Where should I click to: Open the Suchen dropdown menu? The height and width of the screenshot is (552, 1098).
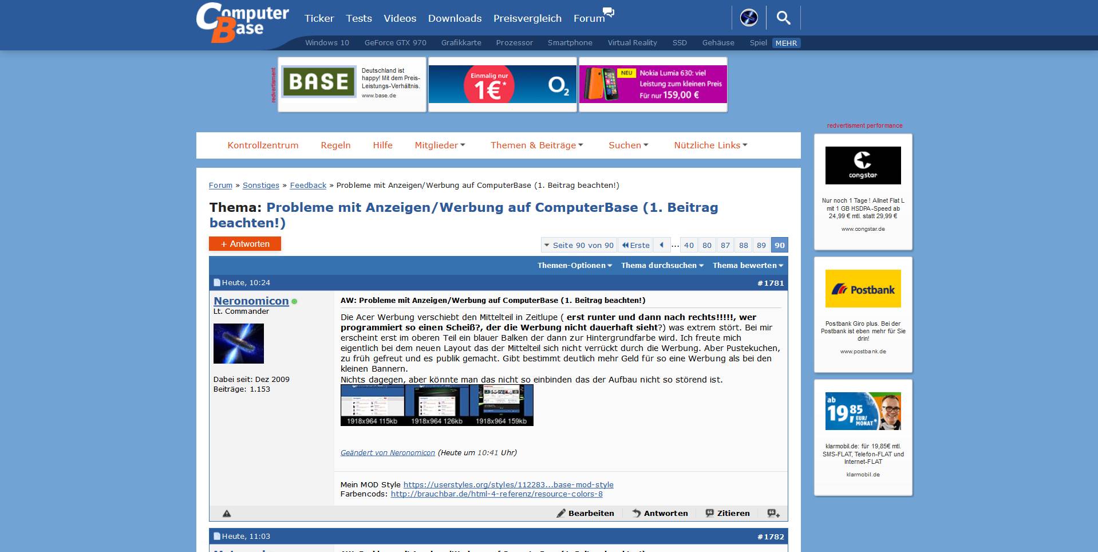pyautogui.click(x=628, y=145)
